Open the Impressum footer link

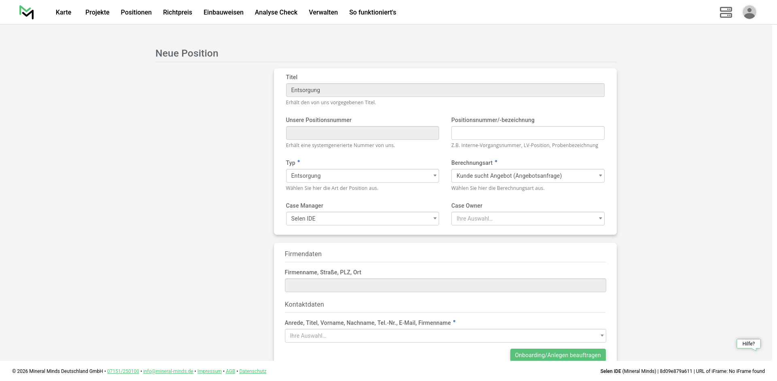coord(209,371)
